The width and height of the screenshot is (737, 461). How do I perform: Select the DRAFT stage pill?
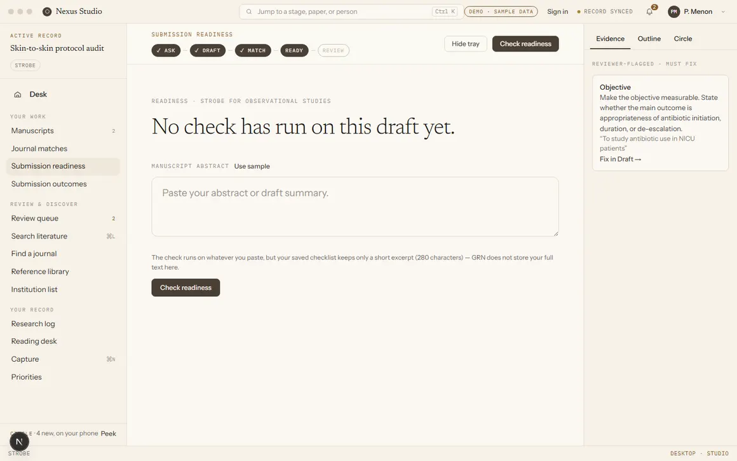[x=208, y=50]
